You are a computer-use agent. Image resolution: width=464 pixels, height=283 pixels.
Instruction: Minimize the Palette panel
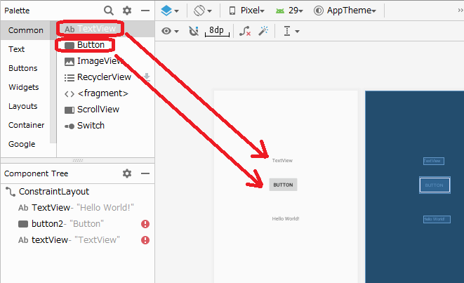pyautogui.click(x=145, y=11)
